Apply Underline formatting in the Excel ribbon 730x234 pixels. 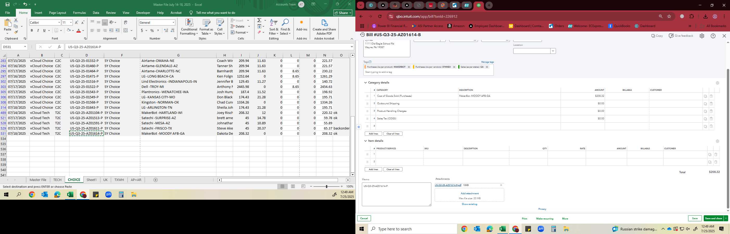[x=44, y=30]
